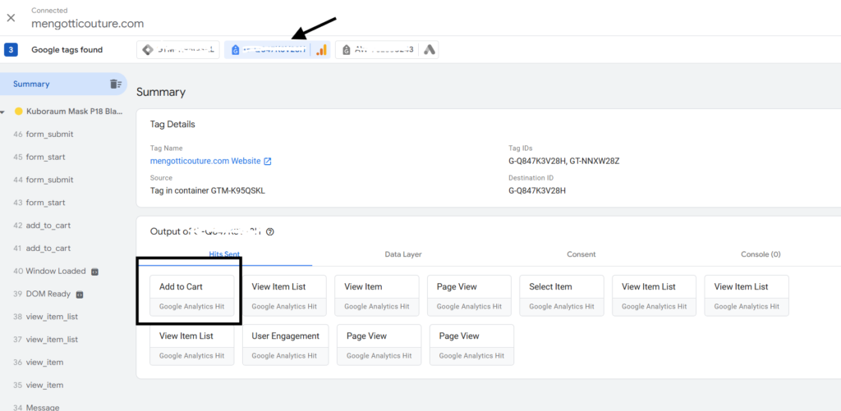The height and width of the screenshot is (411, 841).
Task: Open Page View card between View Item and Select Item
Action: (469, 295)
